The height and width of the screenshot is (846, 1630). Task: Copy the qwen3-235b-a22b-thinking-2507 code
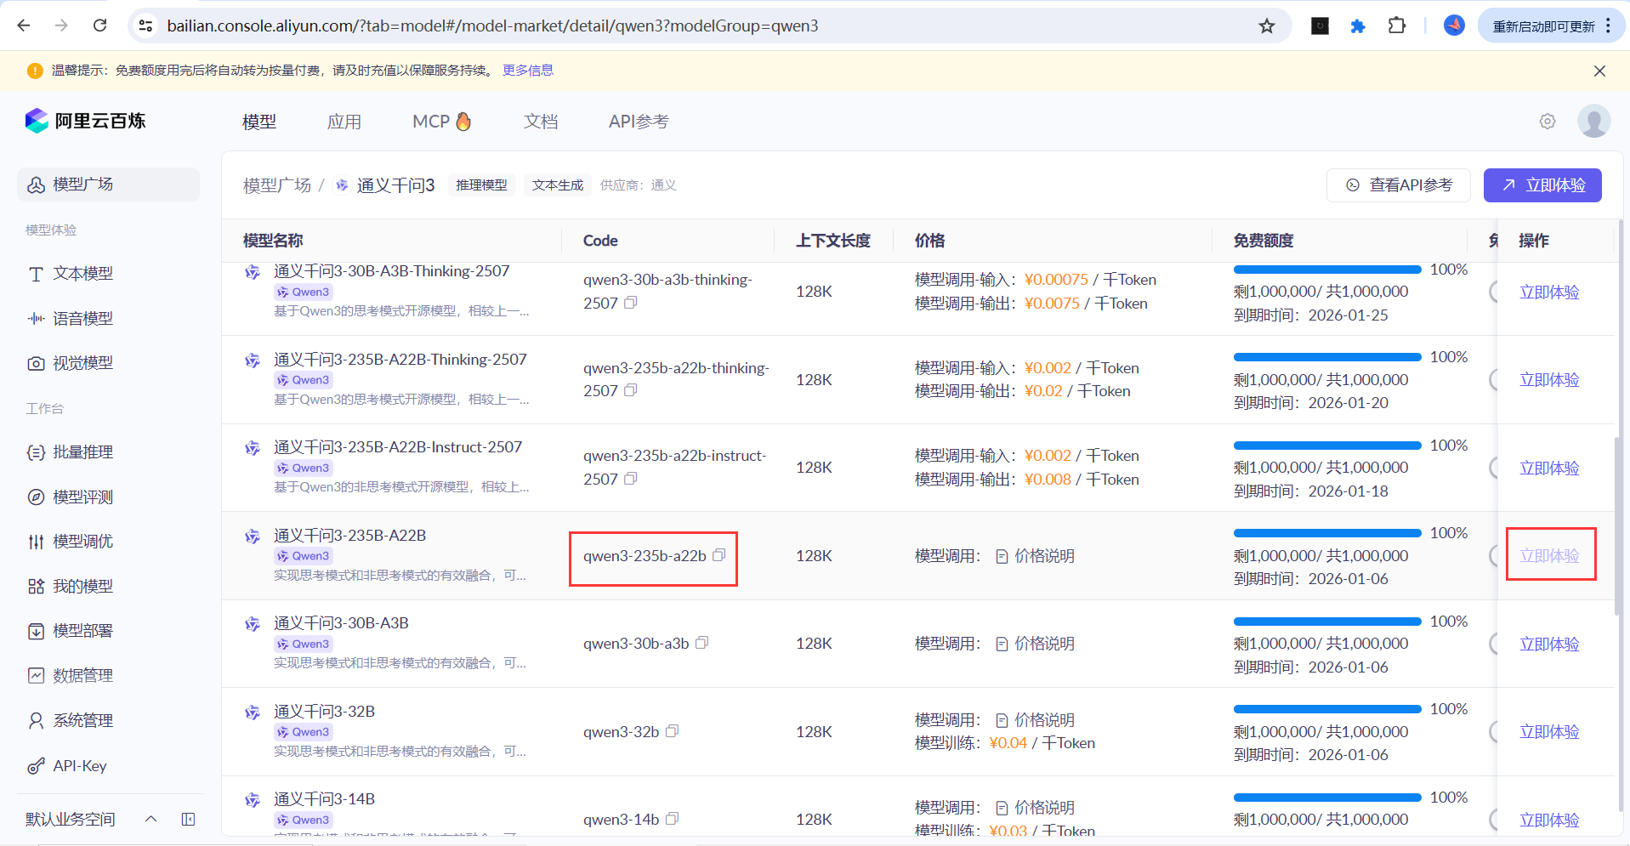pyautogui.click(x=630, y=390)
